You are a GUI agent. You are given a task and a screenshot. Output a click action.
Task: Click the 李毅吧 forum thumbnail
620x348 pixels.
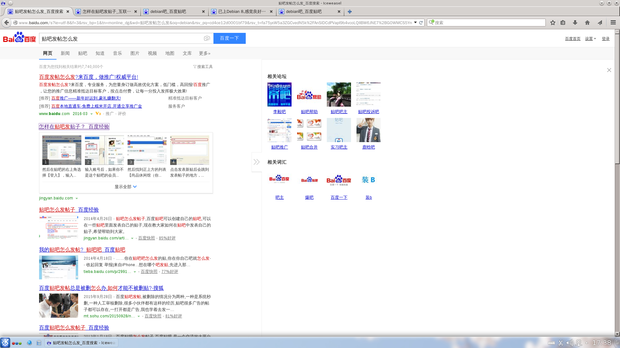[279, 94]
